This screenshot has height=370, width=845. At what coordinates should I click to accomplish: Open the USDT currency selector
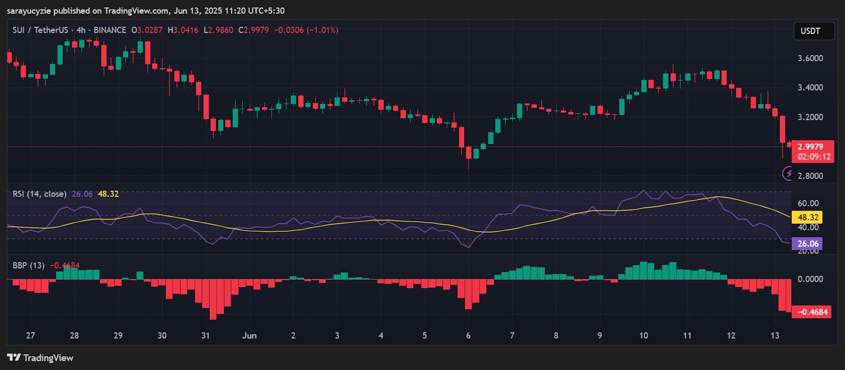(x=813, y=31)
